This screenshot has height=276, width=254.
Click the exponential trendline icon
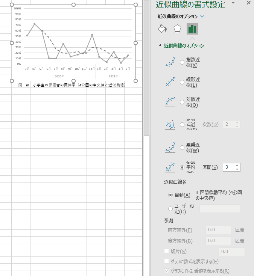(170, 62)
